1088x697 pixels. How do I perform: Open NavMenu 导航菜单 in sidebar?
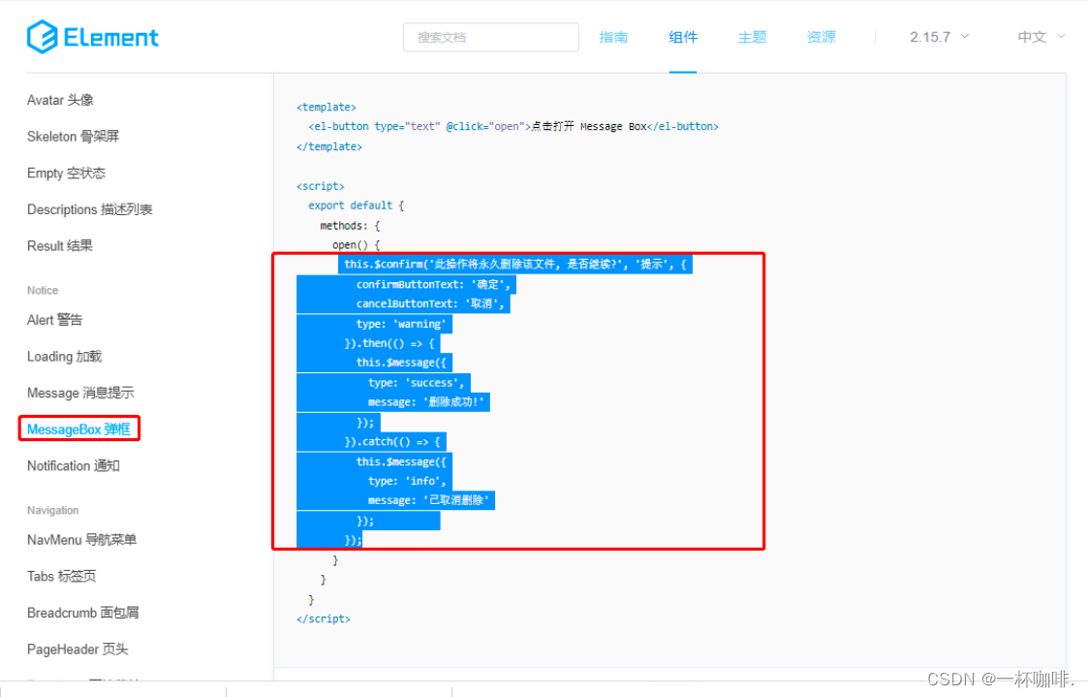coord(82,540)
